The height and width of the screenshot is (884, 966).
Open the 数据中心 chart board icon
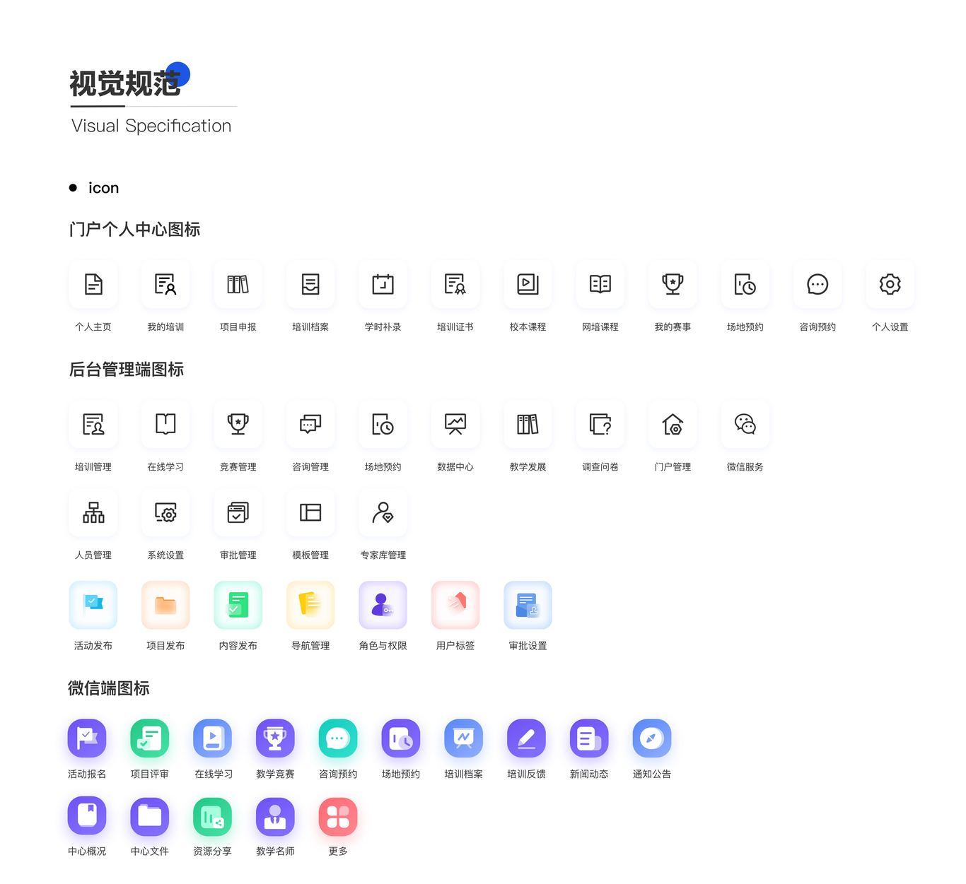pyautogui.click(x=455, y=424)
